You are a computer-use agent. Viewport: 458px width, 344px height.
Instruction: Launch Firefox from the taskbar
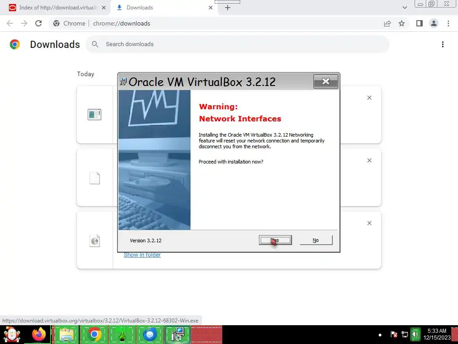click(38, 335)
